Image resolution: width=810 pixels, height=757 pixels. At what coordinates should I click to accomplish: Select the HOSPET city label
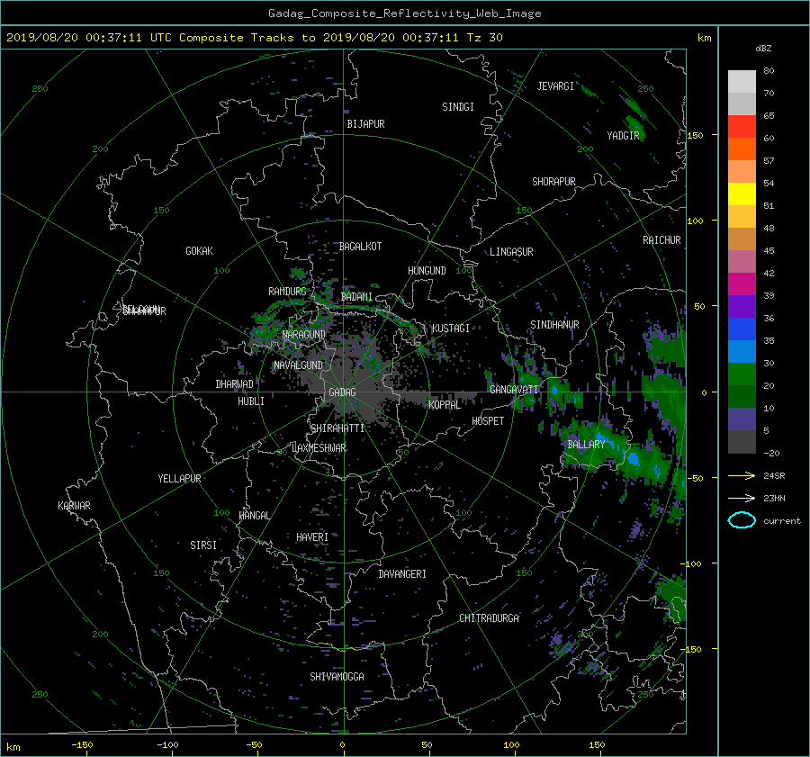488,421
